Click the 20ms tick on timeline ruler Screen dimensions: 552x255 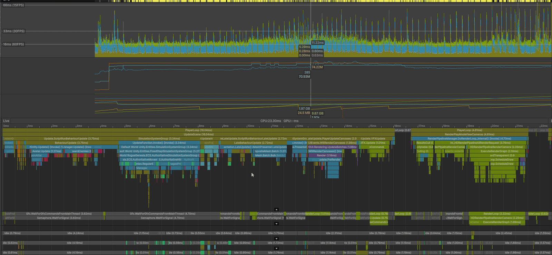click(x=495, y=126)
